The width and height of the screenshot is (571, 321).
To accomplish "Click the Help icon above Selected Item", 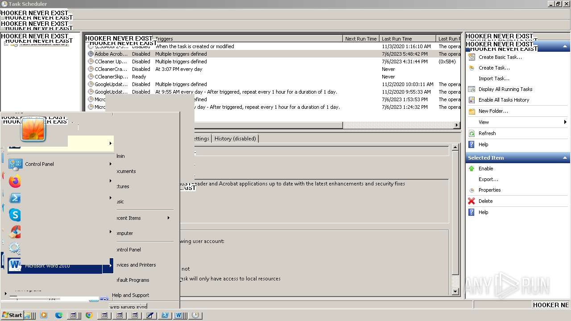I will (472, 144).
